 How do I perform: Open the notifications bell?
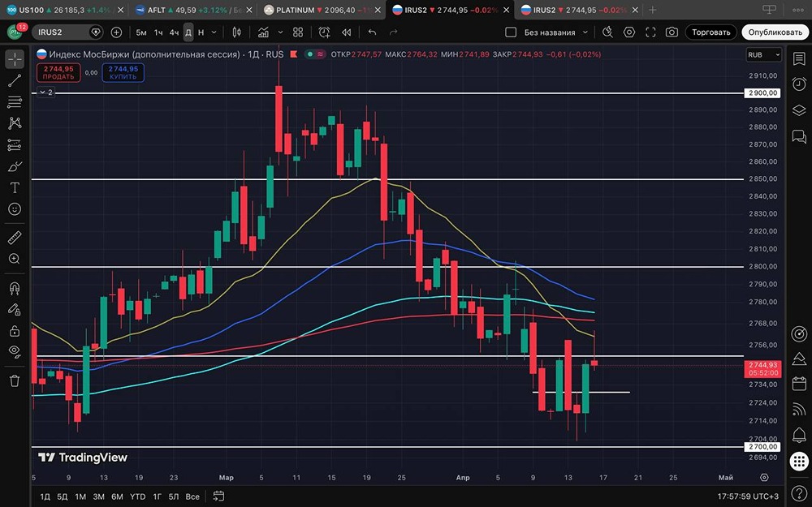click(799, 435)
